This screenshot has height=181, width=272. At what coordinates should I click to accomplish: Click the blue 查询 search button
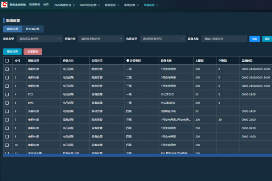click(255, 39)
